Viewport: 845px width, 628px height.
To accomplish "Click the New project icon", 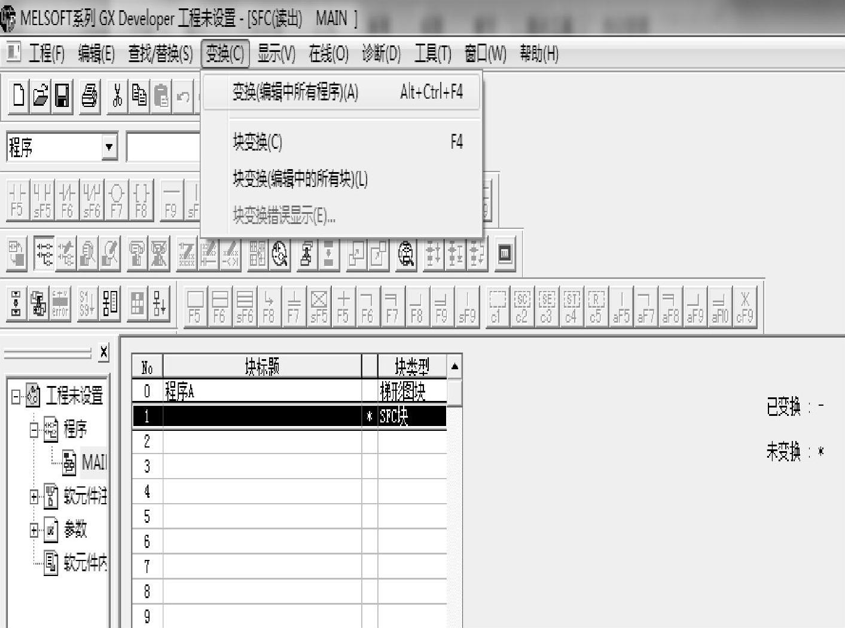I will pos(19,95).
